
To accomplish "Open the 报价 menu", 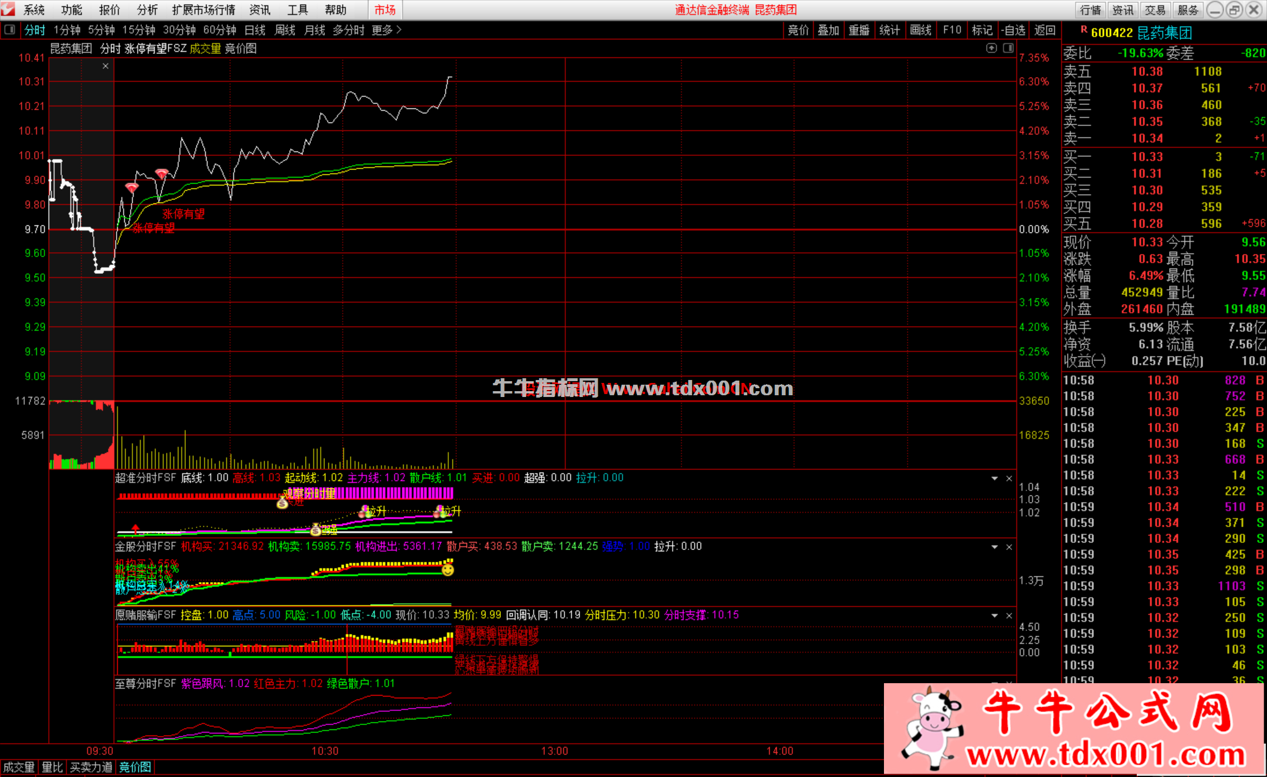I will click(x=110, y=10).
